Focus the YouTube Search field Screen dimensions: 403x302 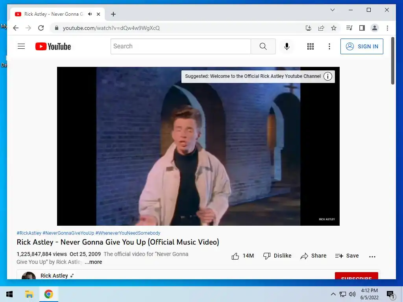pos(181,46)
